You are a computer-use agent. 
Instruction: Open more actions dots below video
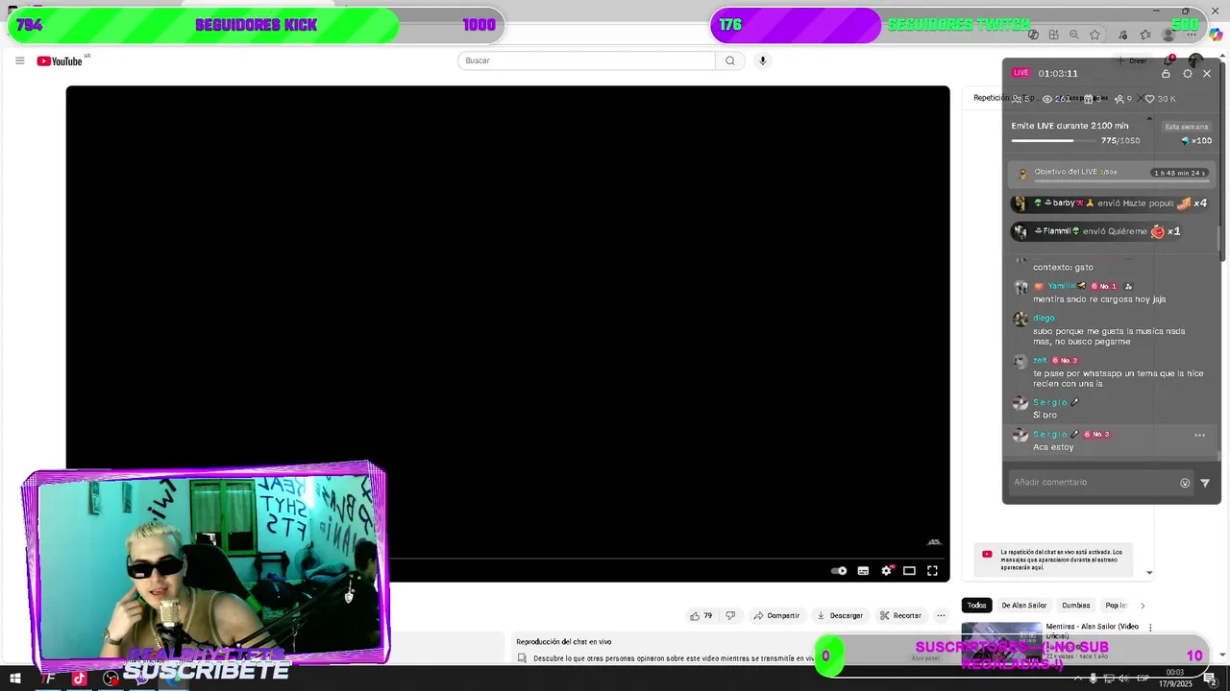pos(941,615)
